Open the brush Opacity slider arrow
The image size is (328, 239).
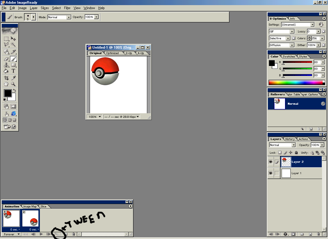[x=96, y=17]
